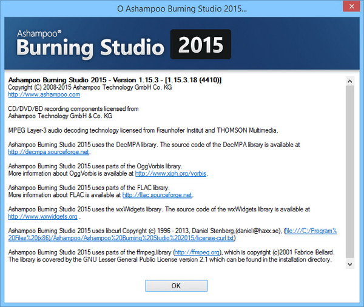This screenshot has width=364, height=307.
Task: Visit the xiph.org/vorbis link
Action: (170, 173)
